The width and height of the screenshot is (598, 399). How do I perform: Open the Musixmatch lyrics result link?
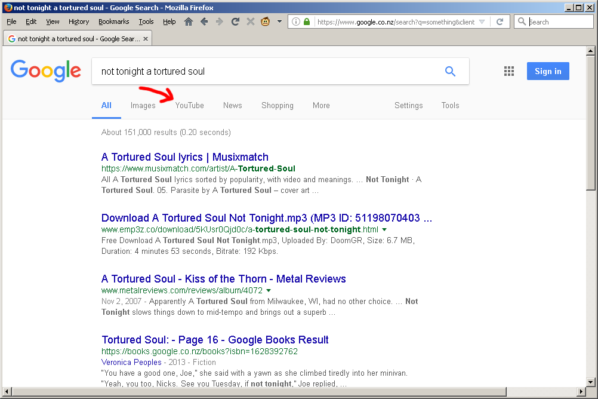[x=185, y=157]
